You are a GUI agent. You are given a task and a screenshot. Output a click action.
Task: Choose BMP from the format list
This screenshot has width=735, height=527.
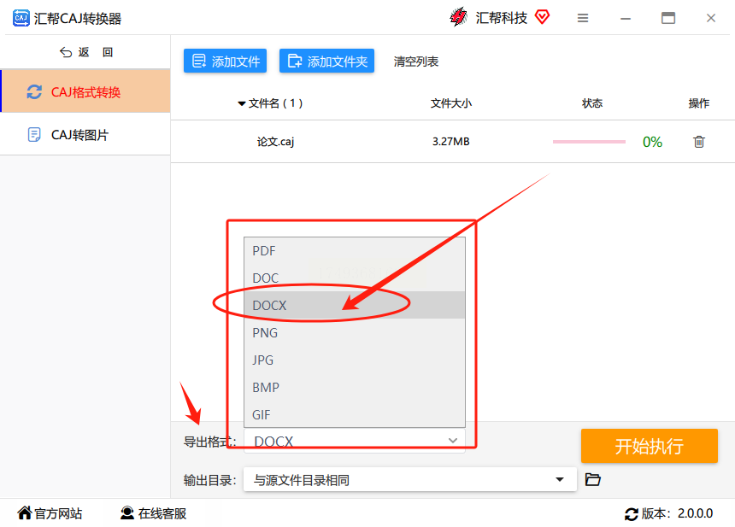pos(355,387)
